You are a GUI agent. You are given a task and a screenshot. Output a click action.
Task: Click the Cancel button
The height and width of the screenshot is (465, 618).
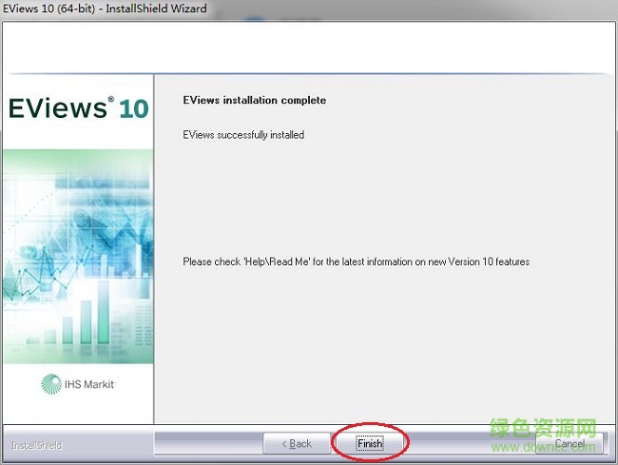click(570, 443)
